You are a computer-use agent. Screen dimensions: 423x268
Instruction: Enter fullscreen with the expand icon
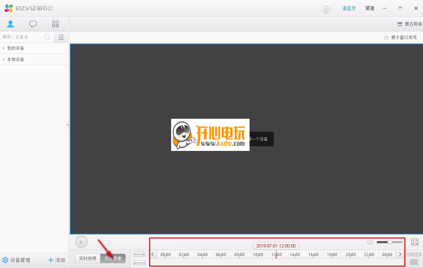pyautogui.click(x=415, y=242)
